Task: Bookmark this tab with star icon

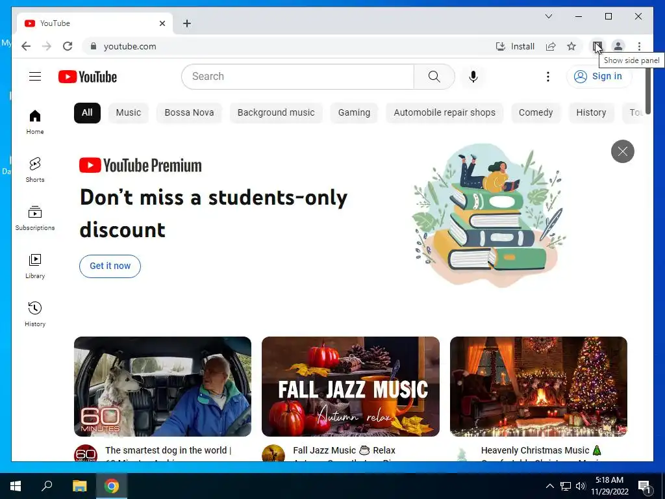Action: pos(571,46)
